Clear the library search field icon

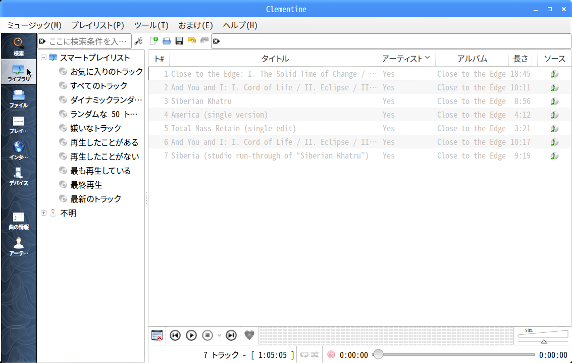point(42,41)
